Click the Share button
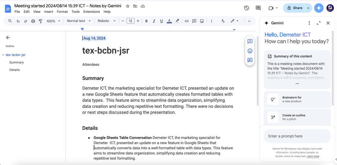The height and width of the screenshot is (165, 337). click(295, 8)
